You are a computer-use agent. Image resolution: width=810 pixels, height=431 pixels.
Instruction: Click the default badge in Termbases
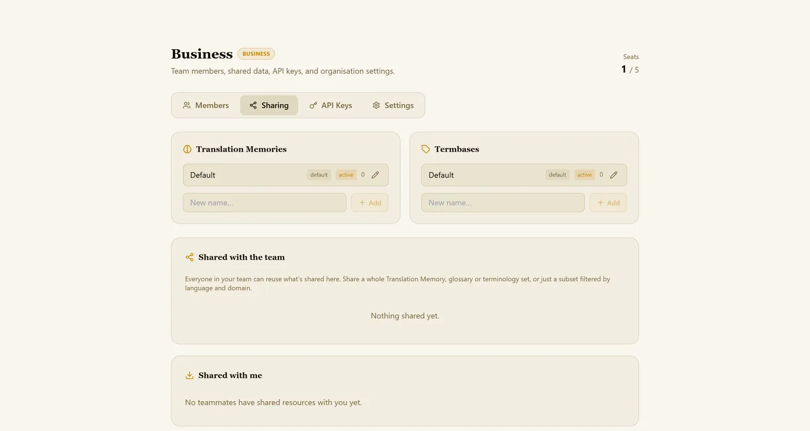pos(557,175)
